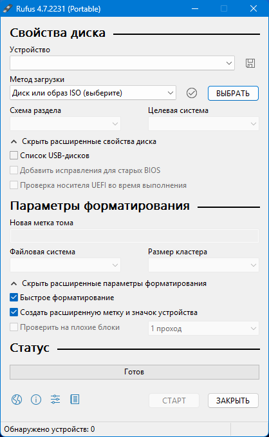Click the ЗАКРЫТЬ button

(x=233, y=400)
